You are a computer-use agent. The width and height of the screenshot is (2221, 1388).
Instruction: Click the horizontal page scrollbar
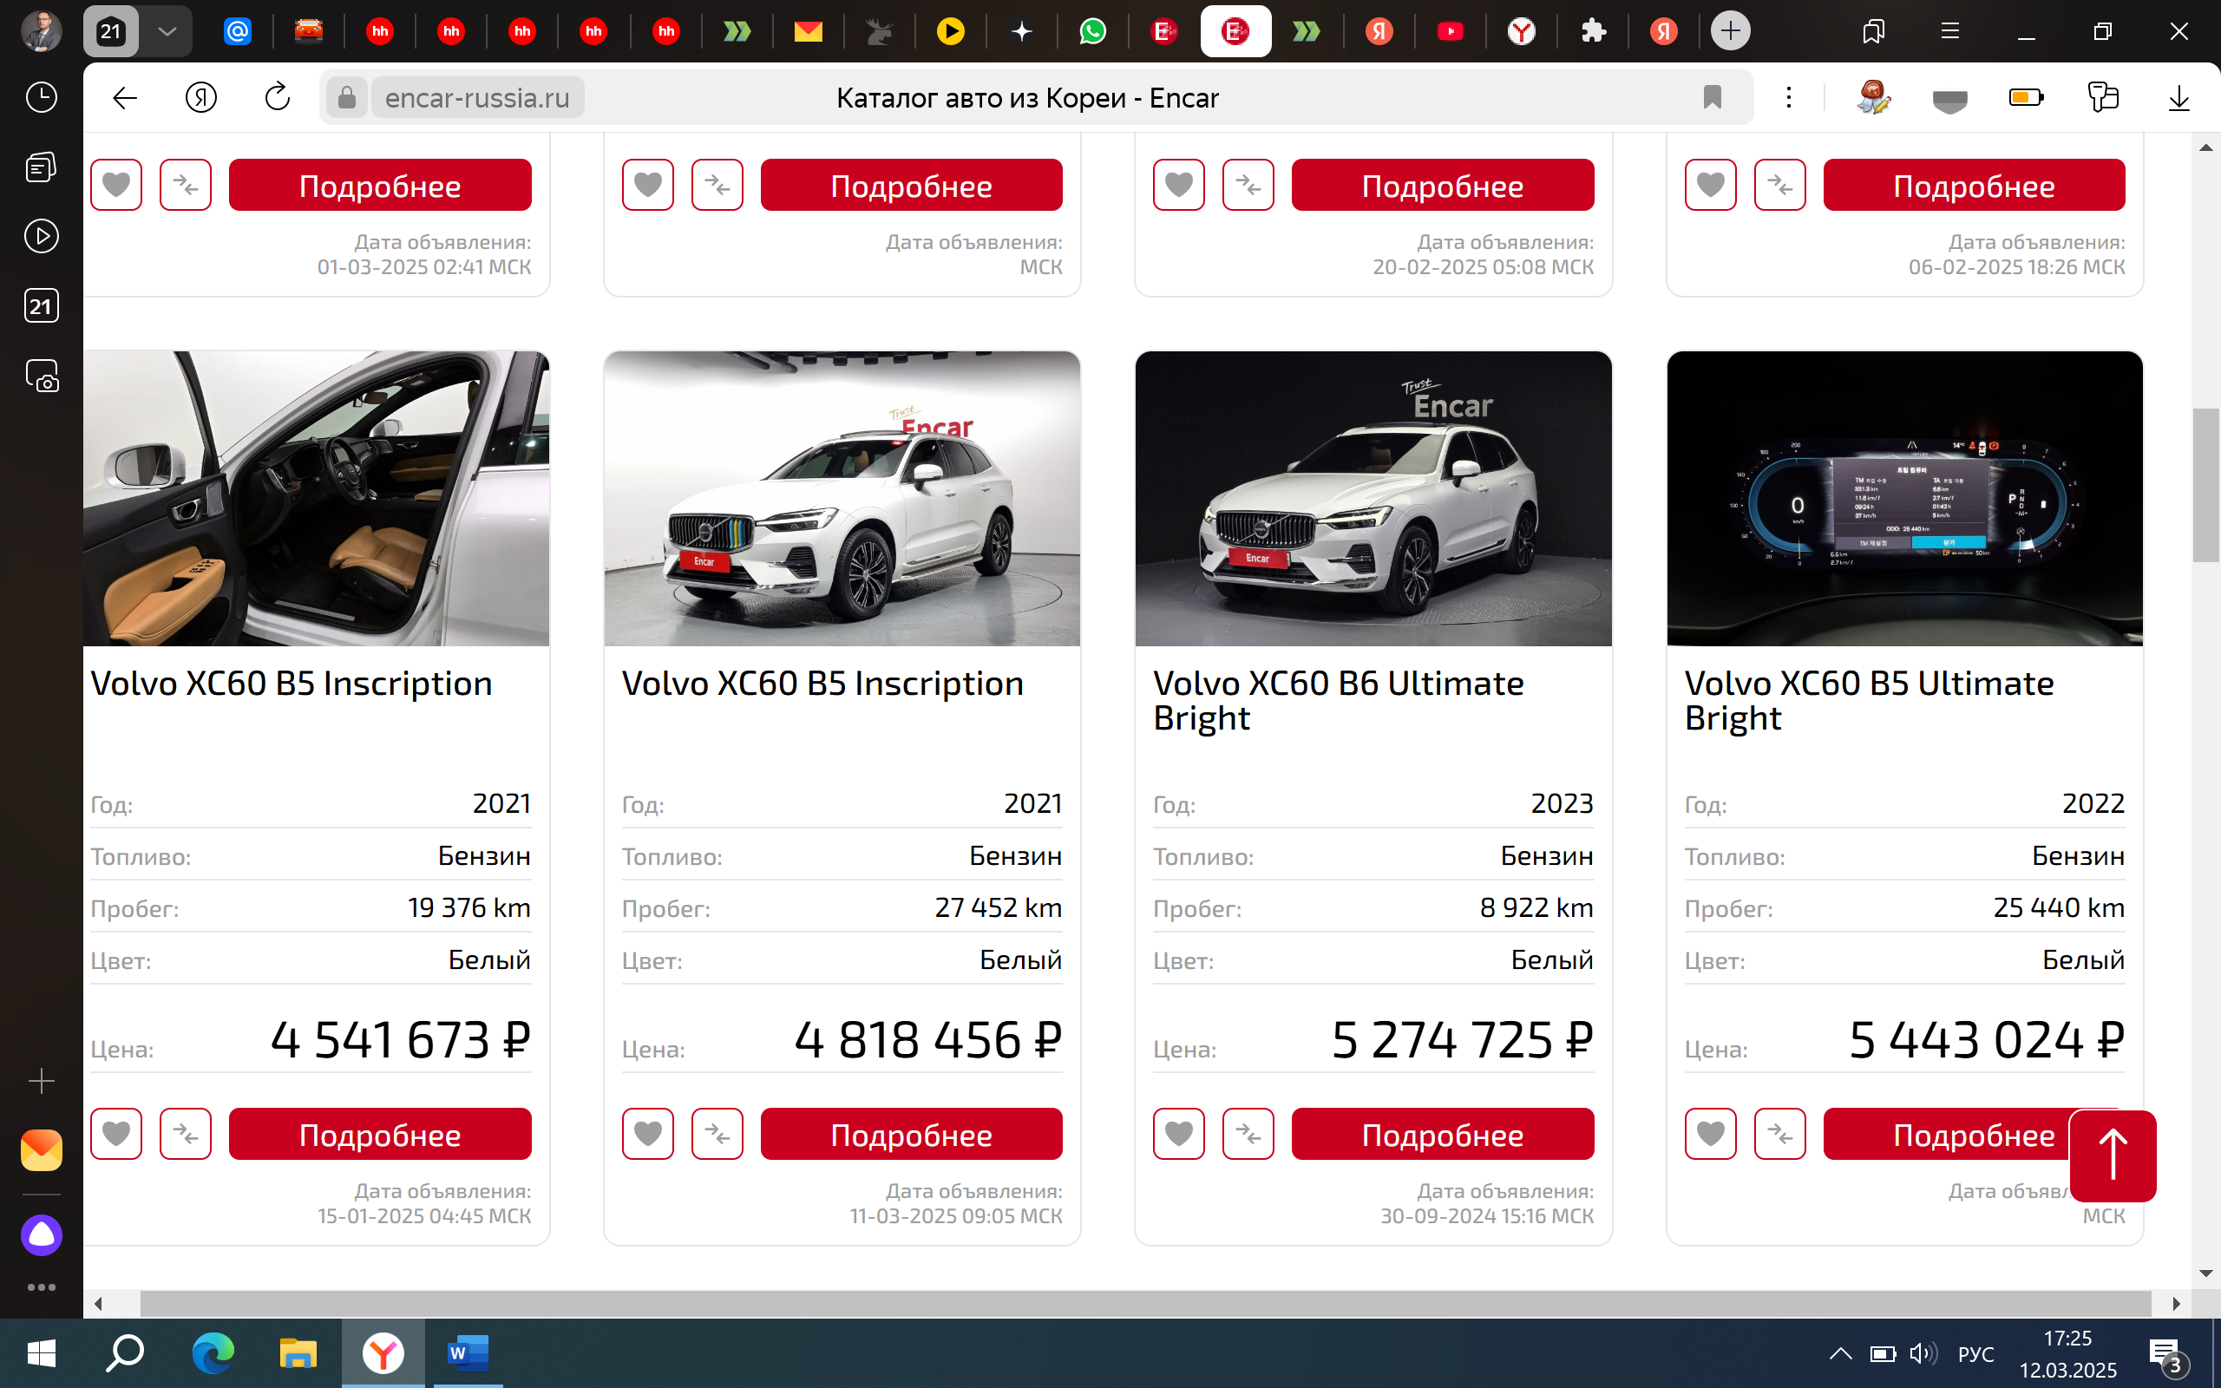pyautogui.click(x=1145, y=1304)
